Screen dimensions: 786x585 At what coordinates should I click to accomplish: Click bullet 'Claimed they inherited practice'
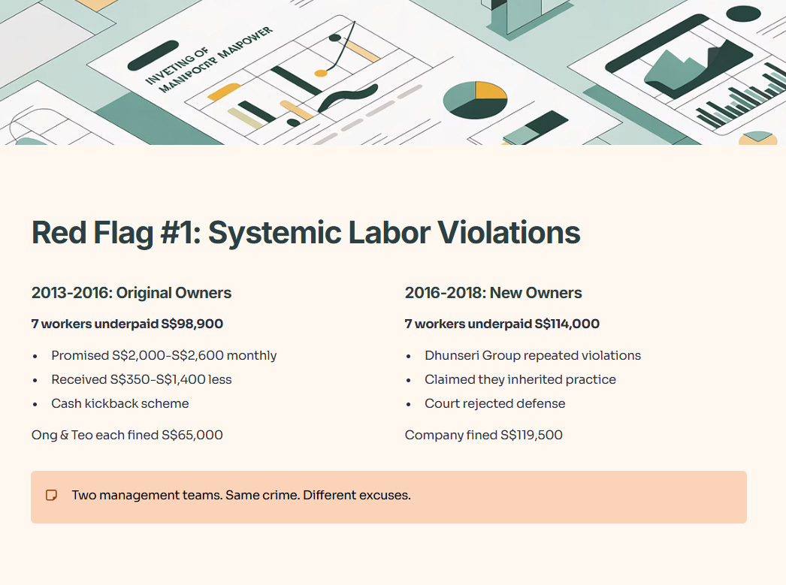(x=520, y=380)
